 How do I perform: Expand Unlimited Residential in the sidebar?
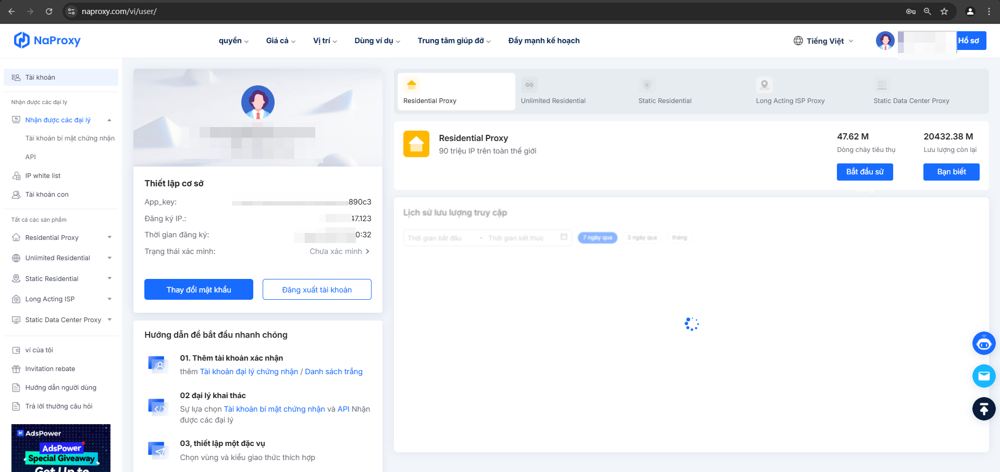point(109,258)
